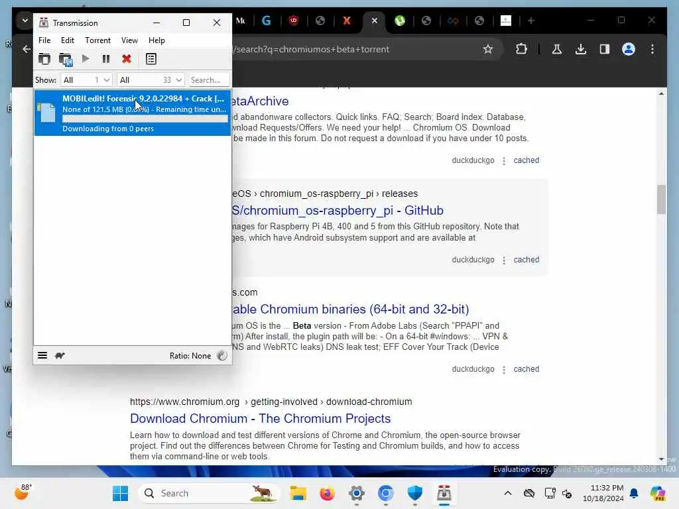Open the Torrent menu
Image resolution: width=679 pixels, height=509 pixels.
(x=97, y=40)
